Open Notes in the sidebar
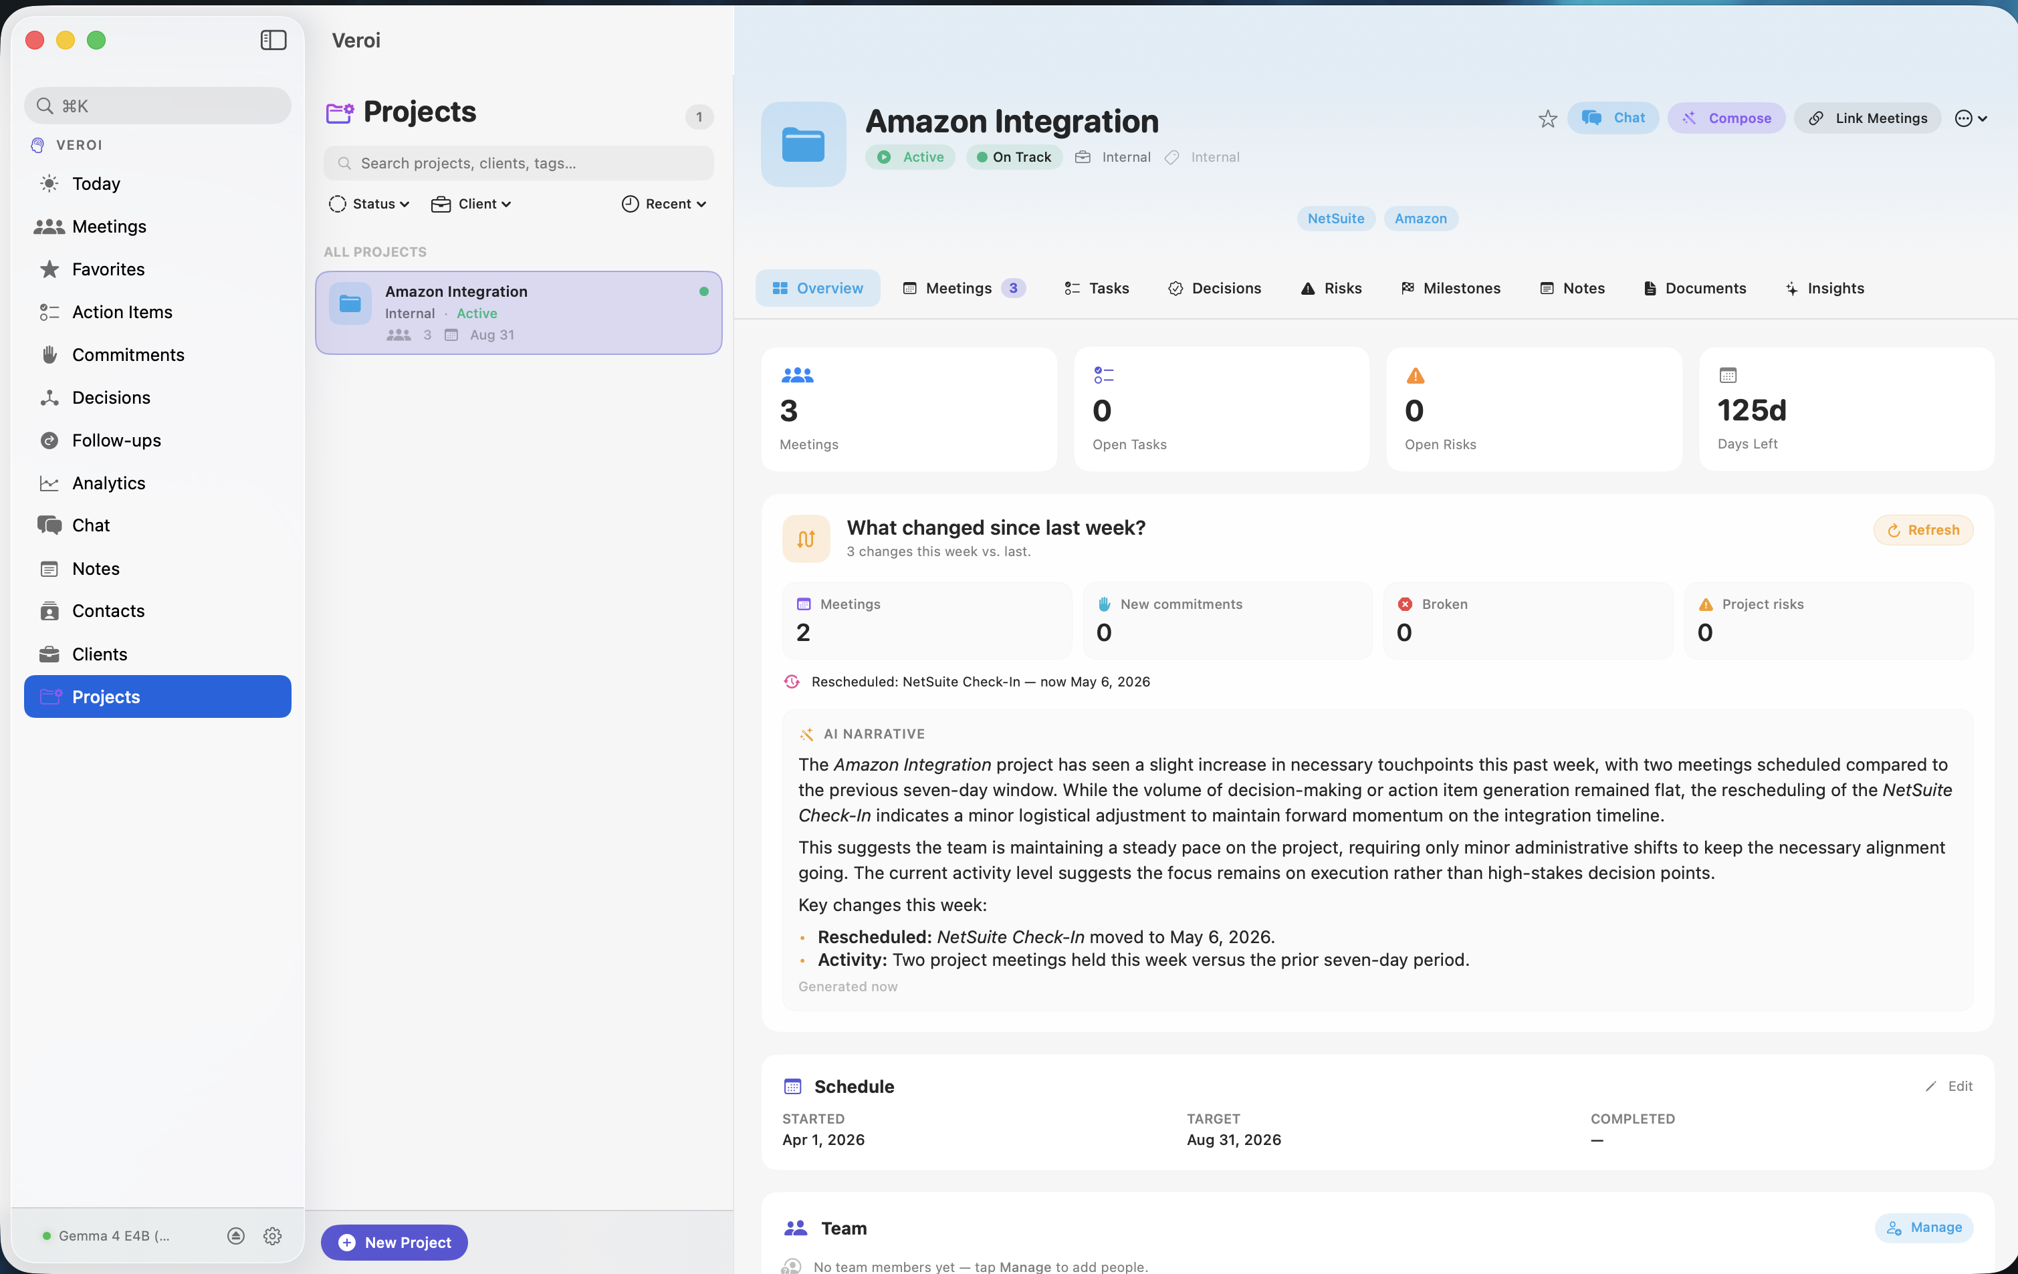This screenshot has width=2018, height=1274. [158, 568]
